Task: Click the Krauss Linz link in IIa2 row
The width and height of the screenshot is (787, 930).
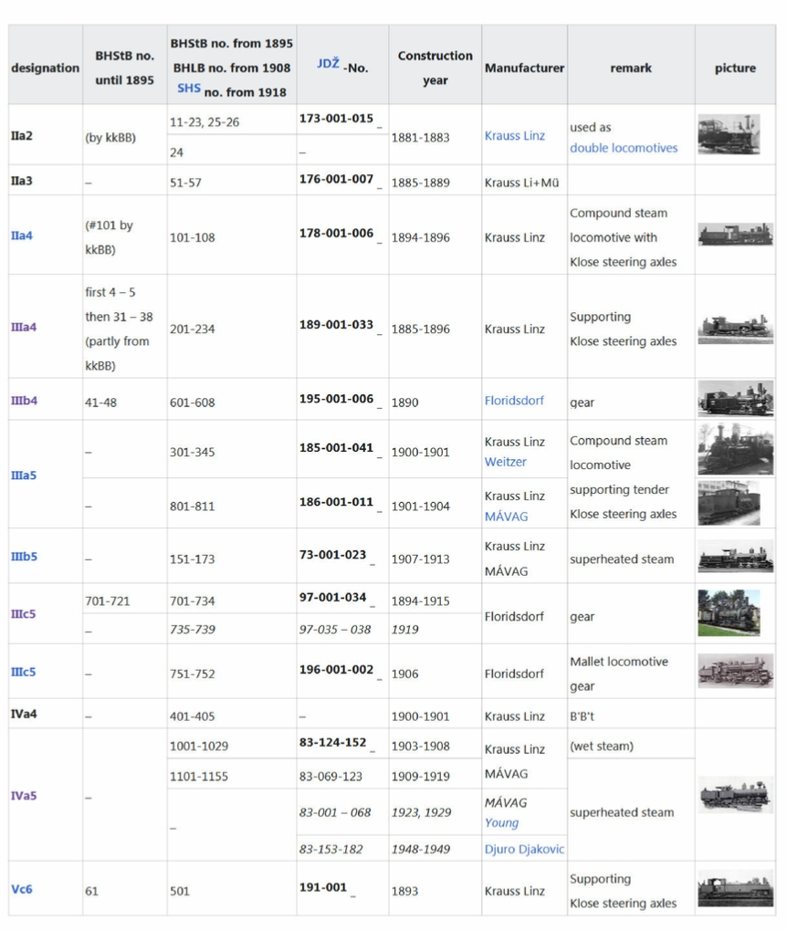Action: tap(514, 136)
